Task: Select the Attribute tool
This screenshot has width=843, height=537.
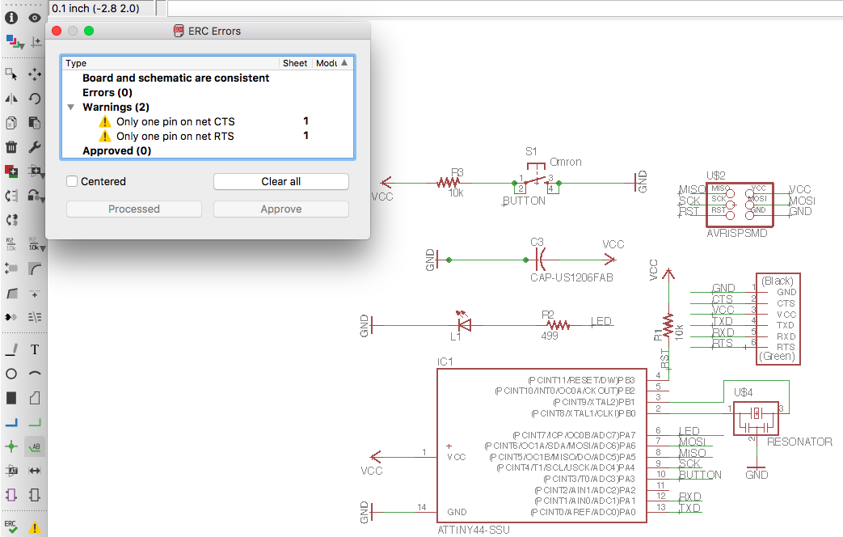Action: point(11,471)
